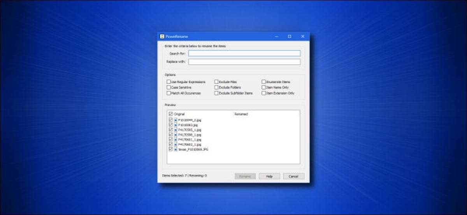This screenshot has width=467, height=215.
Task: Check the Exclude Files option
Action: [216, 82]
